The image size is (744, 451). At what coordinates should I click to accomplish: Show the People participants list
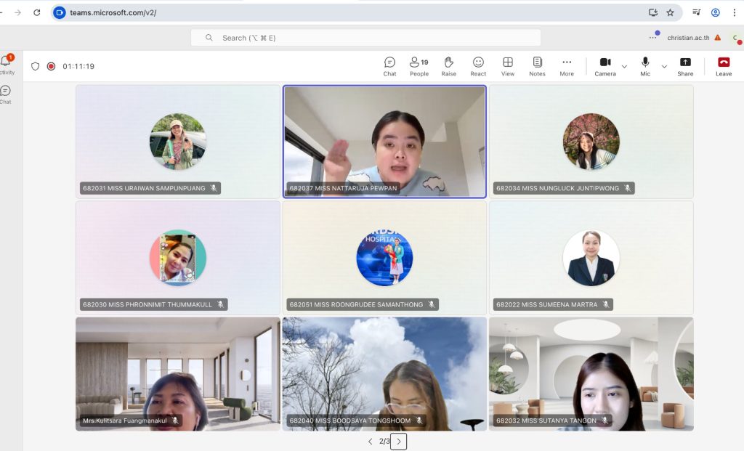tap(418, 66)
